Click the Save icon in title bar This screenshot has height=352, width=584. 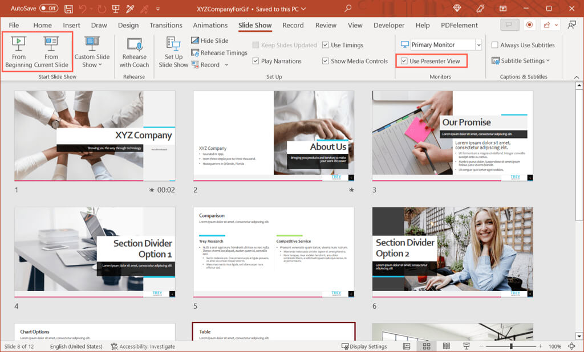[68, 9]
